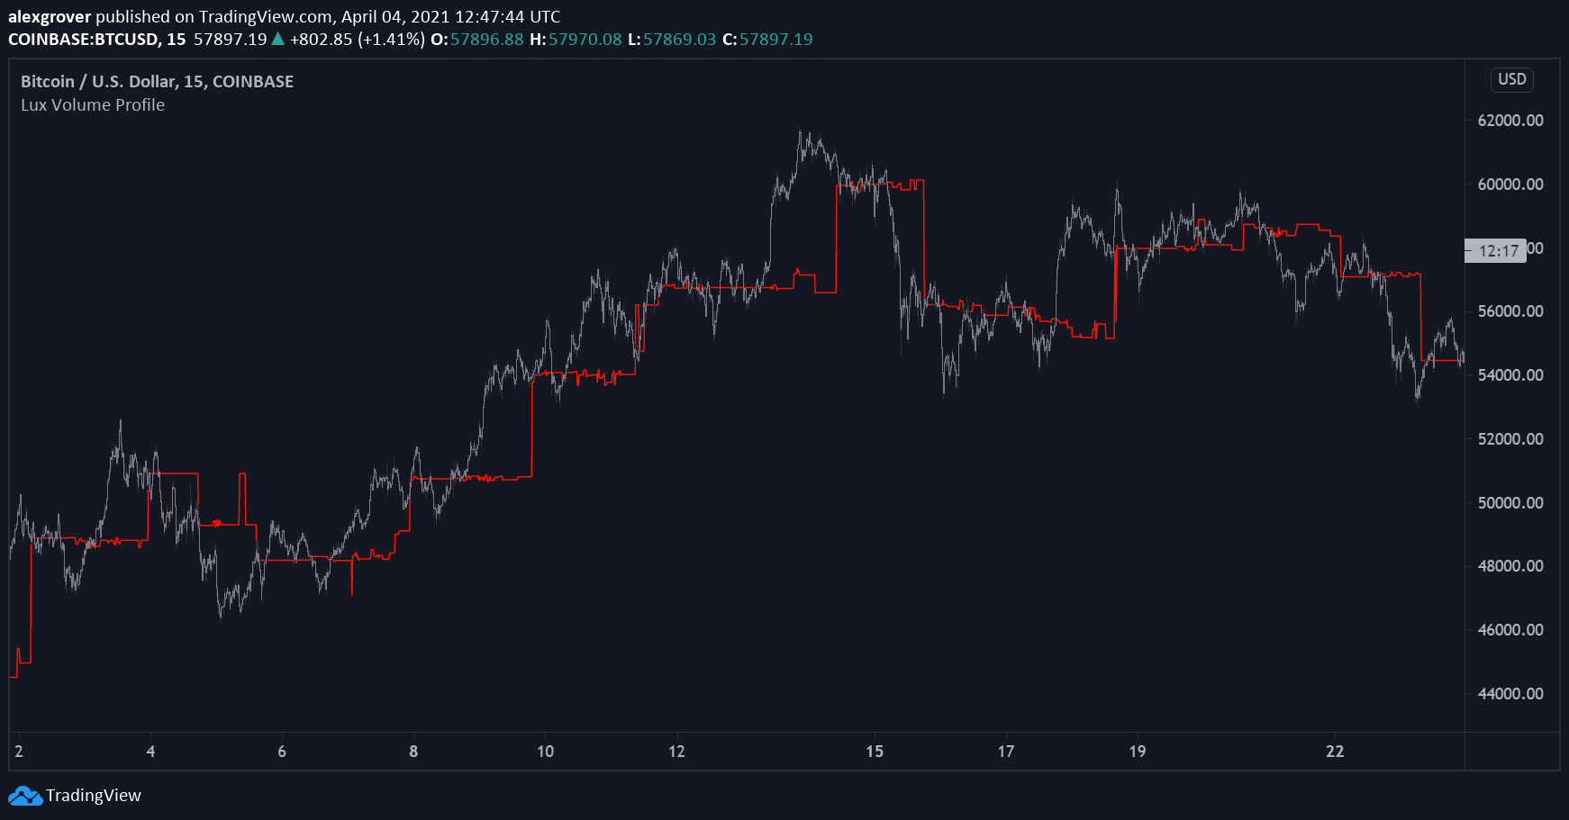
Task: Click the 56000.00 price axis label
Action: pos(1510,311)
